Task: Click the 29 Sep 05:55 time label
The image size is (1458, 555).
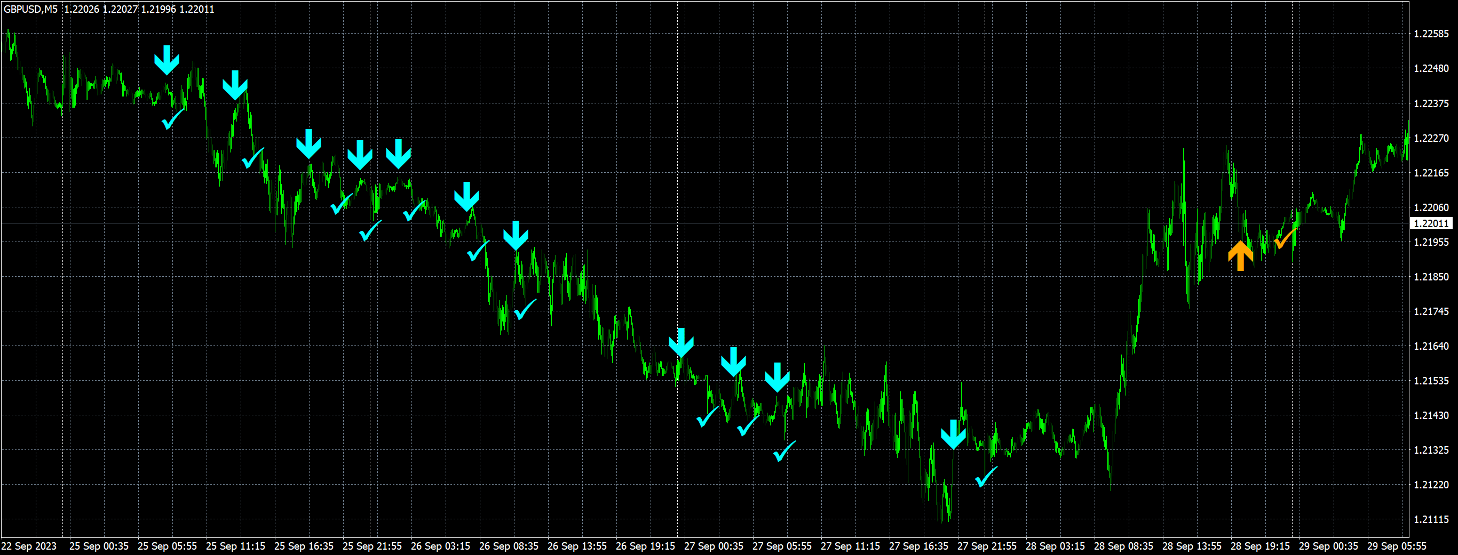Action: [1396, 546]
